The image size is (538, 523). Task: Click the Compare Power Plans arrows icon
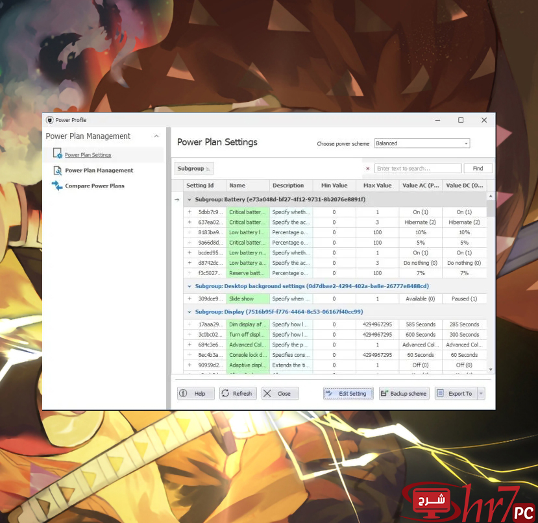(57, 186)
